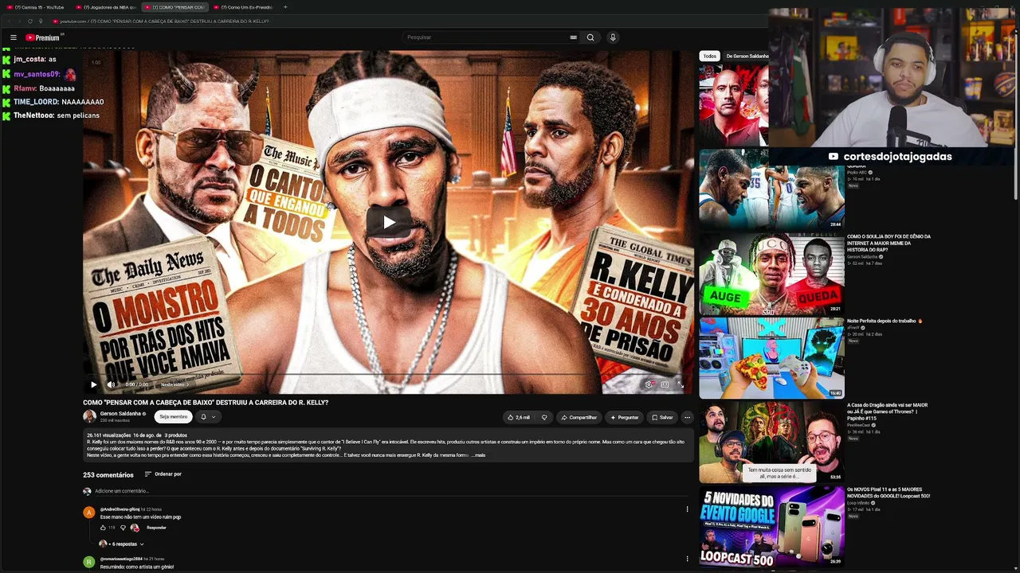
Task: Like the comment from @AndreOliveira
Action: click(x=103, y=528)
